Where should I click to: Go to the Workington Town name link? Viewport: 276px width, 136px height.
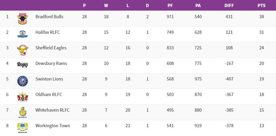coord(53,126)
